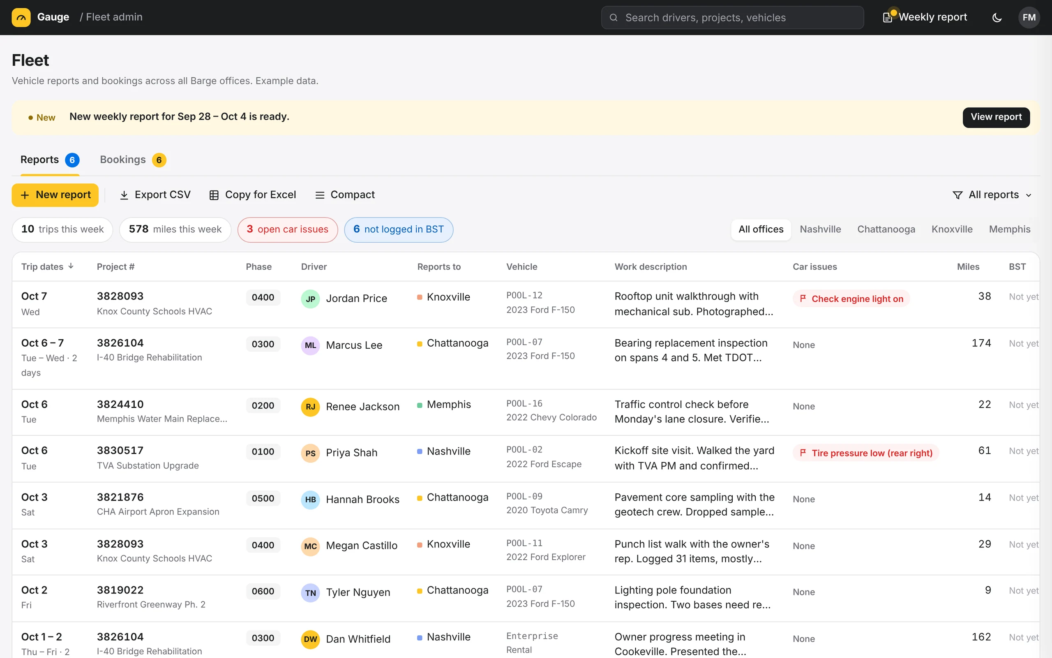Click Memphis green dot in Renee Jackson row
Viewport: 1052px width, 658px height.
[420, 405]
